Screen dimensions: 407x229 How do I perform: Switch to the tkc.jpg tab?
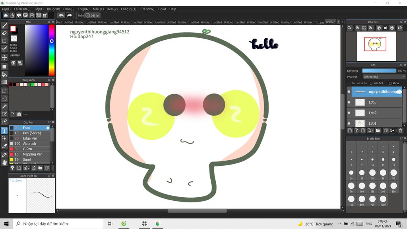click(x=320, y=22)
